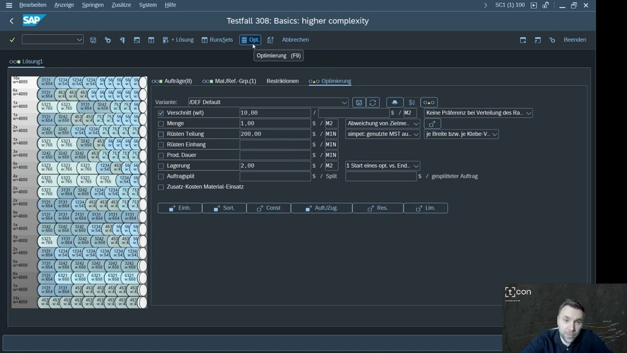Click the save icon beside the Variante field
Screen dimensions: 627x353
(x=359, y=102)
